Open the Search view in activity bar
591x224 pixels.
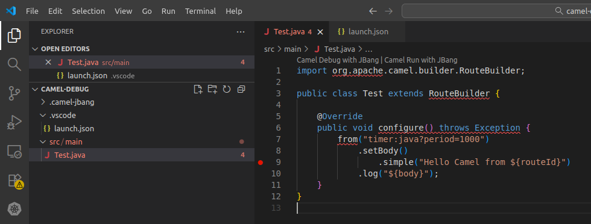click(x=14, y=64)
